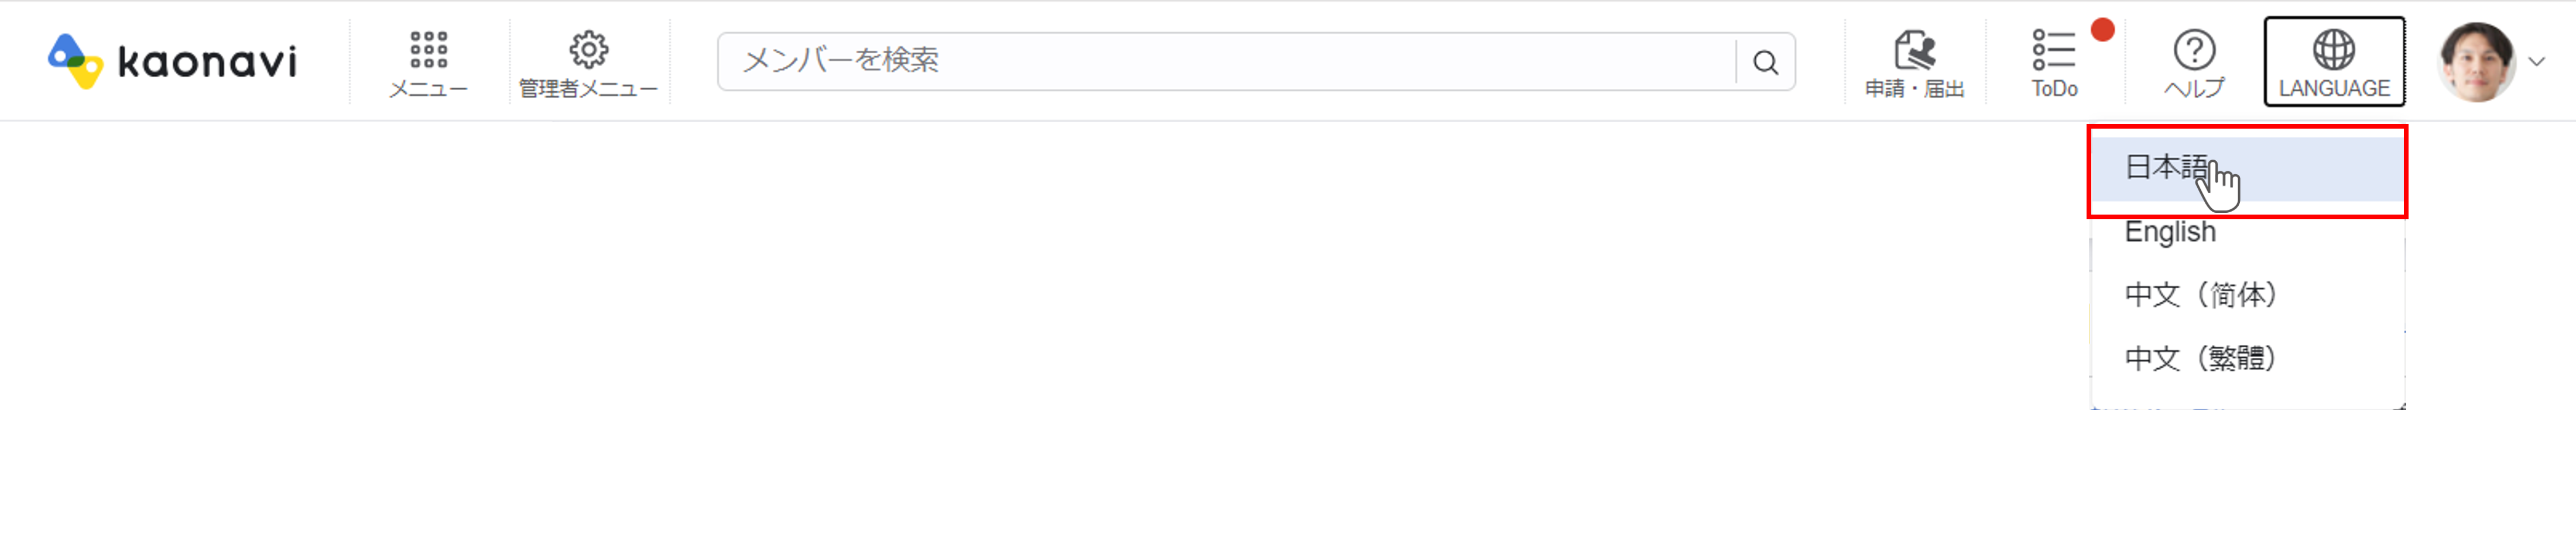This screenshot has width=2576, height=542.
Task: Click the LANGUAGE globe icon
Action: (2333, 49)
